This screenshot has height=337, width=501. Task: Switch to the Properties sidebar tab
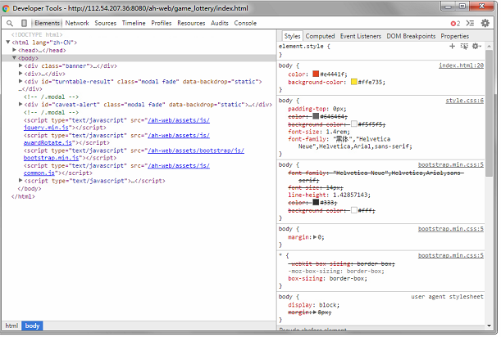pos(454,36)
